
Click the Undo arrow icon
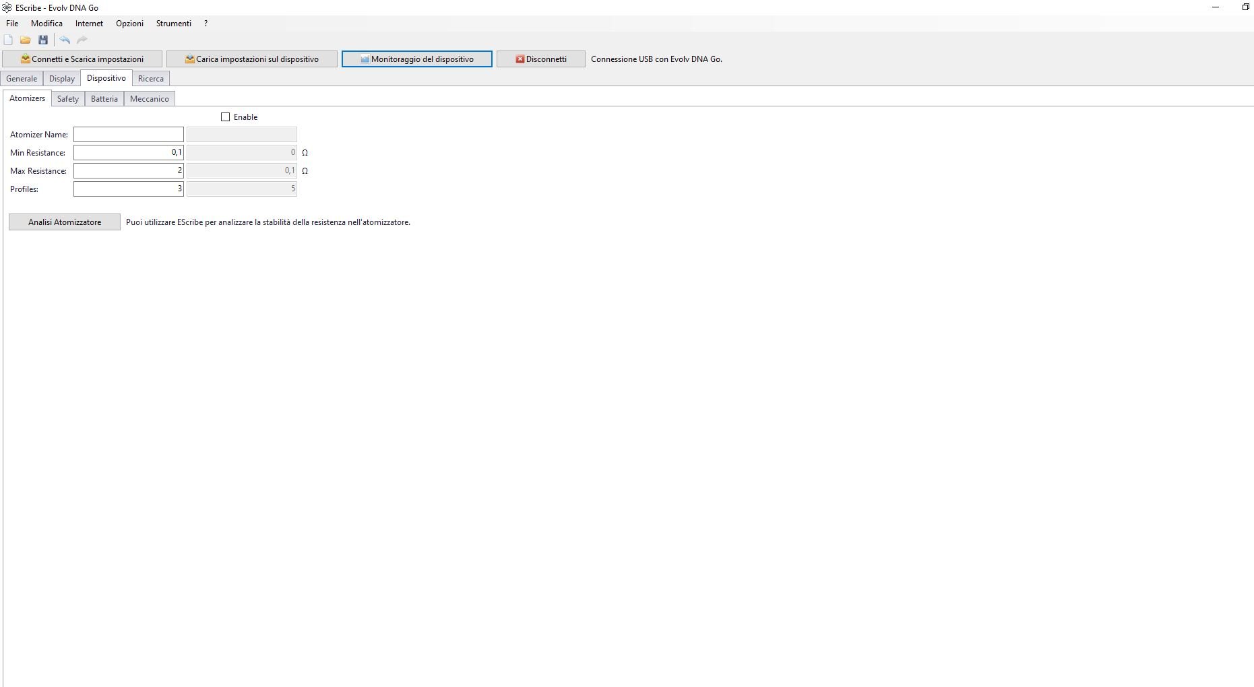coord(65,40)
